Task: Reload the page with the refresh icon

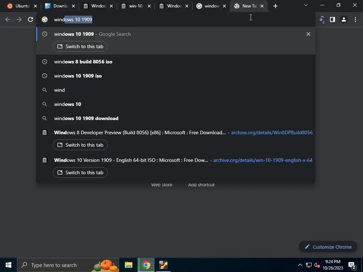Action: (30, 20)
